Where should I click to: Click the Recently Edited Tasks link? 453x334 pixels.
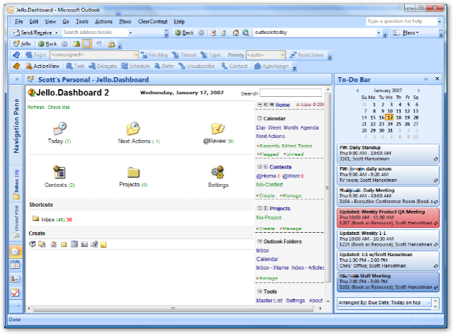[x=286, y=146]
